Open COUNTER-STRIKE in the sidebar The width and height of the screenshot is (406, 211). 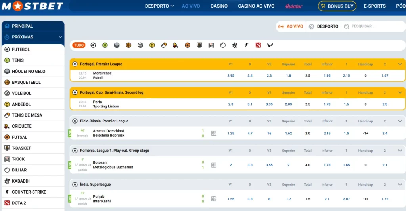[x=33, y=192]
